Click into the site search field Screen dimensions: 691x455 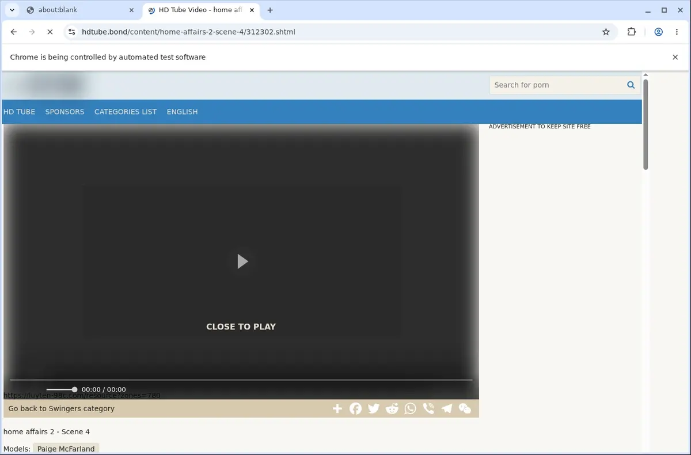point(556,85)
